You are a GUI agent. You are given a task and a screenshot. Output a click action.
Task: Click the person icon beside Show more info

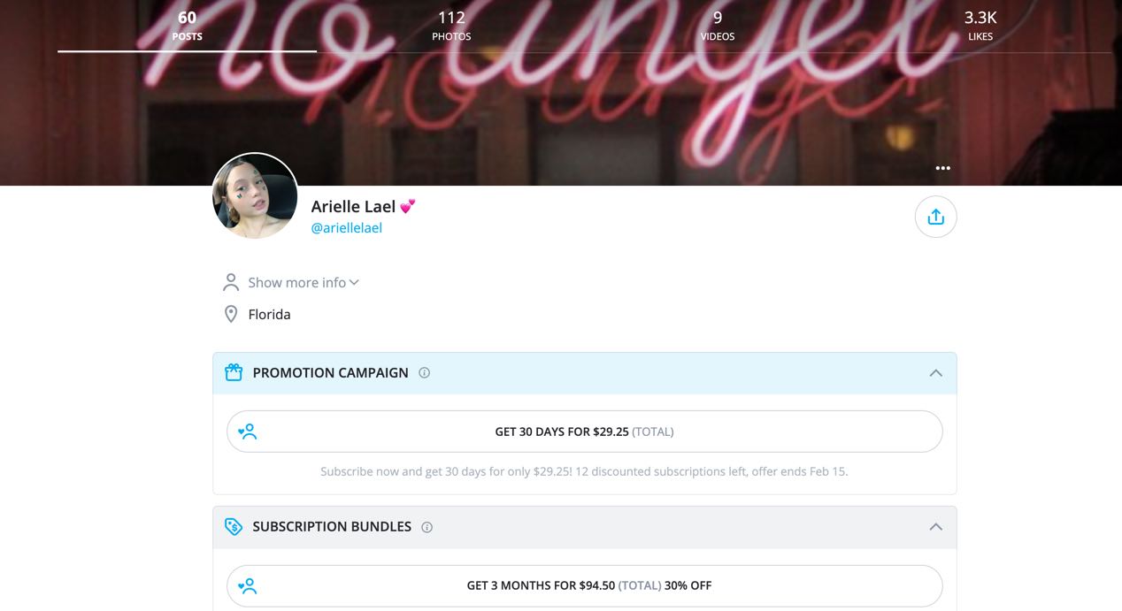[x=231, y=282]
